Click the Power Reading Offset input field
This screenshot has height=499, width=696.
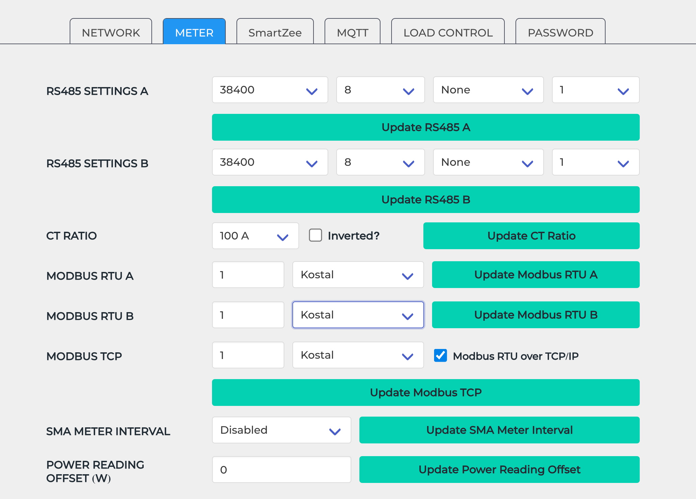pos(281,470)
